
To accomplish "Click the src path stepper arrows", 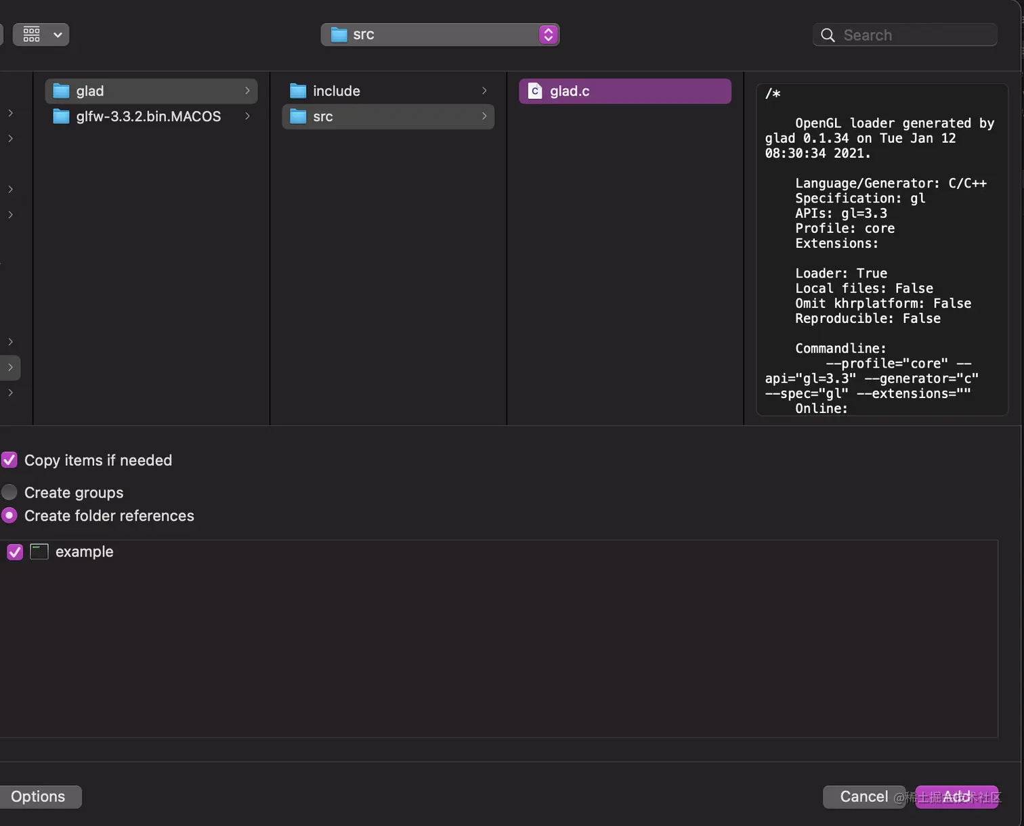I will [548, 35].
